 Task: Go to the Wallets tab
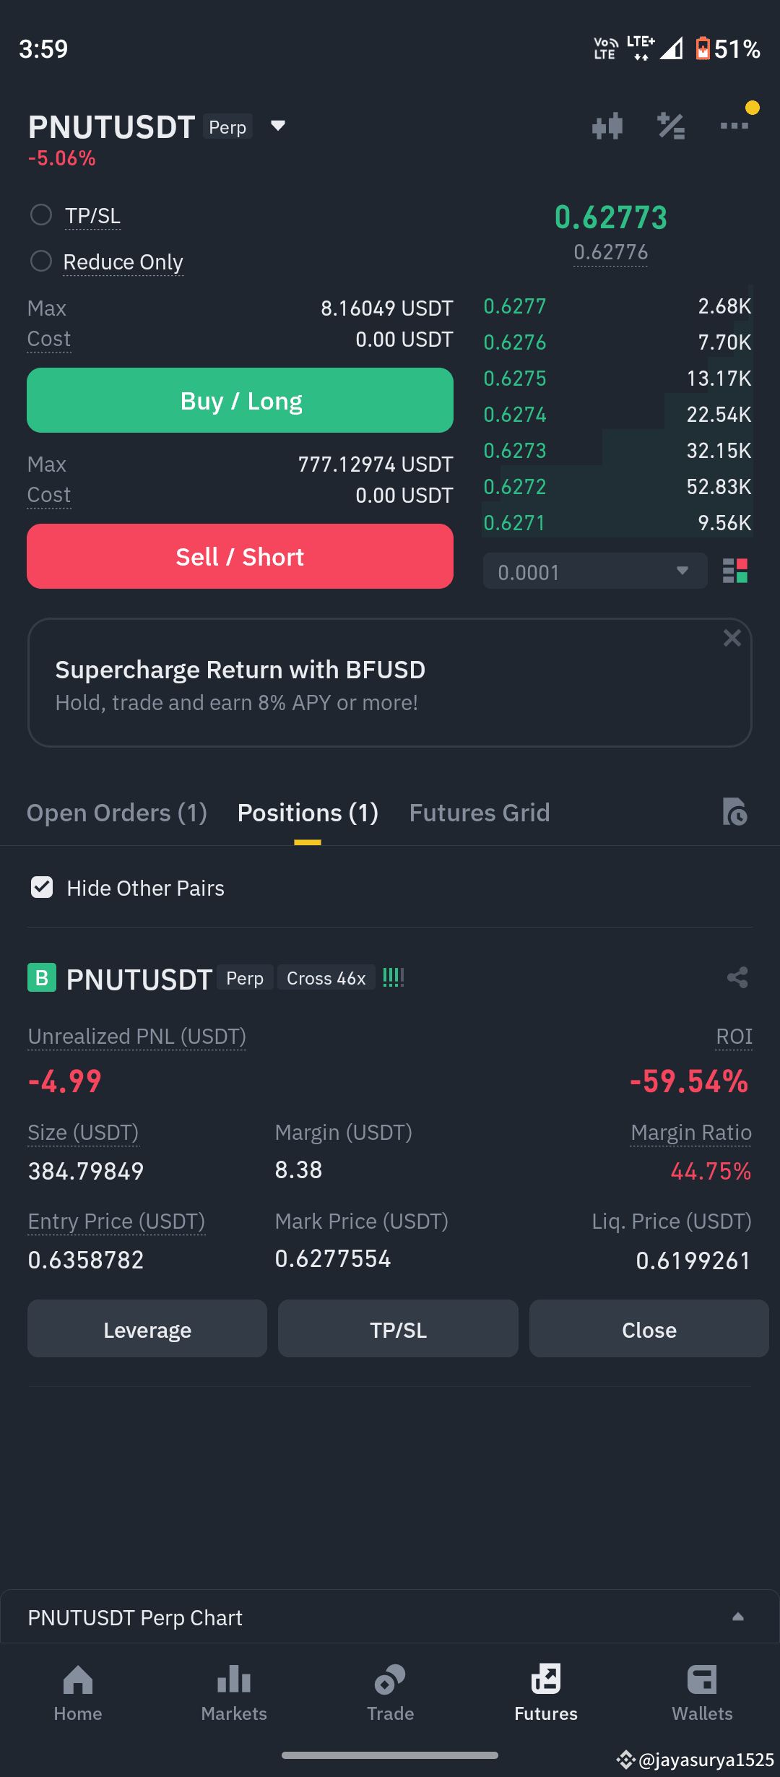point(702,1693)
